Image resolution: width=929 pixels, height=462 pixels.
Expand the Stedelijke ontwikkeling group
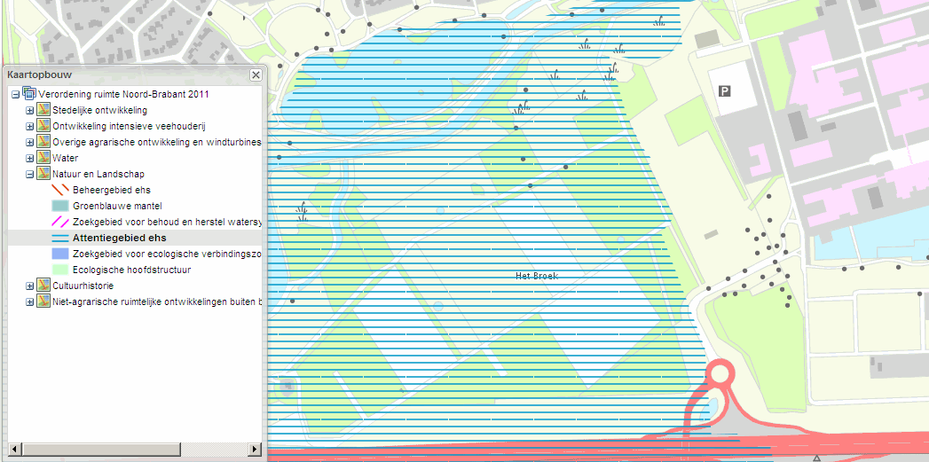(29, 110)
